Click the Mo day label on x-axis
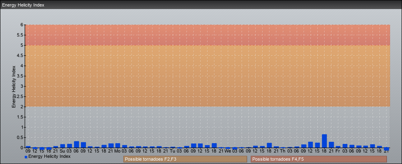This screenshot has width=402, height=164. 118,151
